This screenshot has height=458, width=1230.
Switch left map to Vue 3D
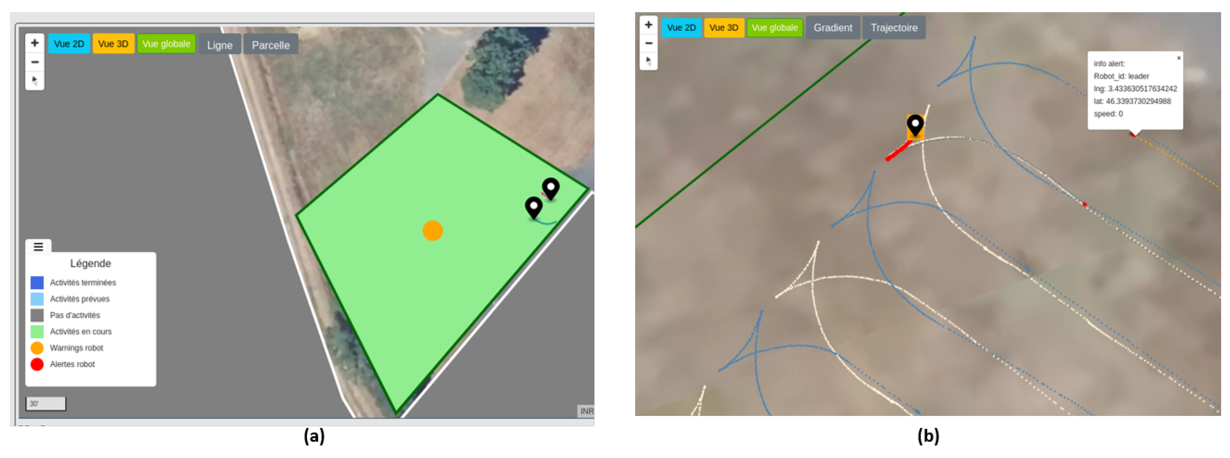click(113, 44)
